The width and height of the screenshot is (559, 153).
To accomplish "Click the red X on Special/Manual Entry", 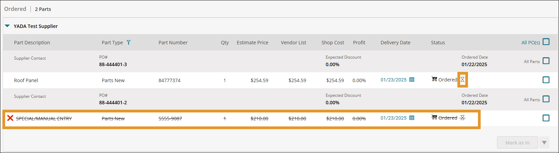I will click(x=10, y=118).
